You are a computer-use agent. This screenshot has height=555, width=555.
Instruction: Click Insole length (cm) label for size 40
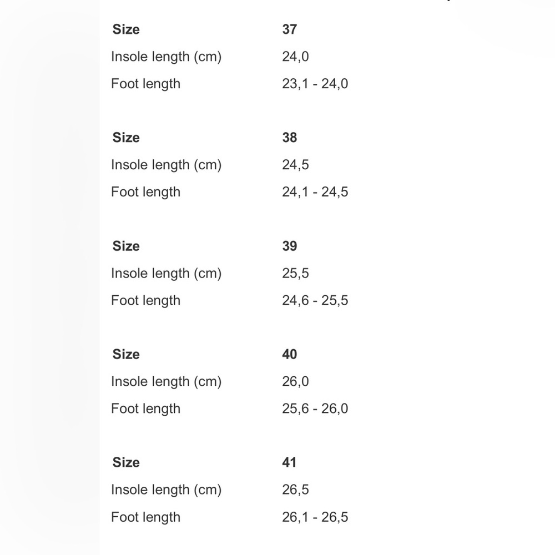click(x=167, y=382)
